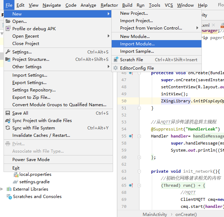Click the Project Structure icon
The width and height of the screenshot is (224, 217).
8,59
